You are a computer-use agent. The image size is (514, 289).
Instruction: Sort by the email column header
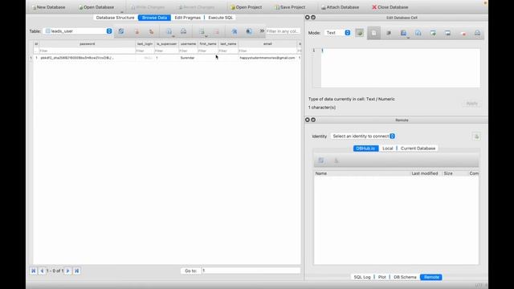click(267, 44)
